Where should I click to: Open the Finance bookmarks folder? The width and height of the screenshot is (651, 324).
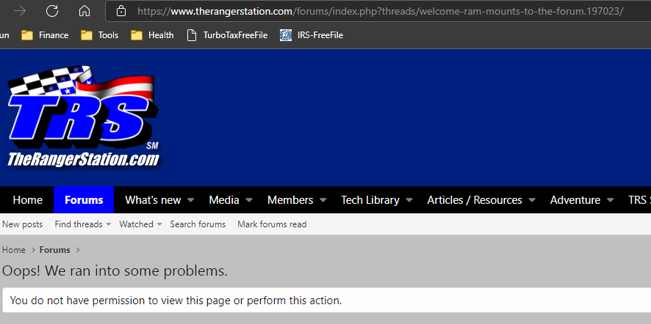pyautogui.click(x=45, y=35)
